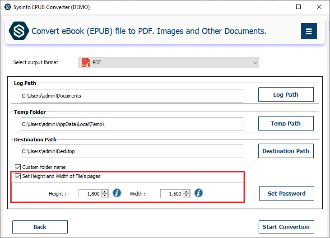Click the PDF icon in format selector

point(86,63)
